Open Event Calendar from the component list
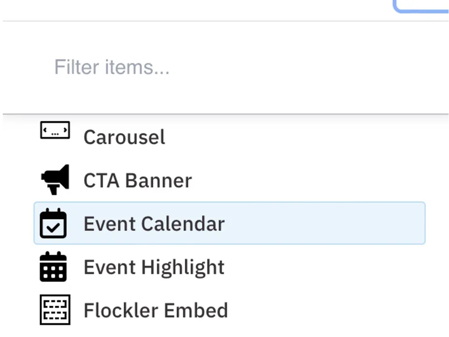 tap(187, 223)
